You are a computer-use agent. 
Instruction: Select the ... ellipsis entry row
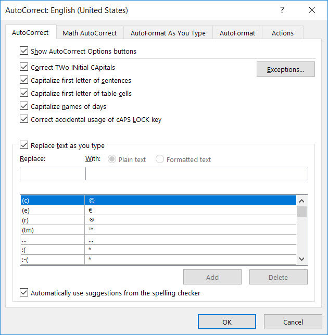[x=158, y=240]
